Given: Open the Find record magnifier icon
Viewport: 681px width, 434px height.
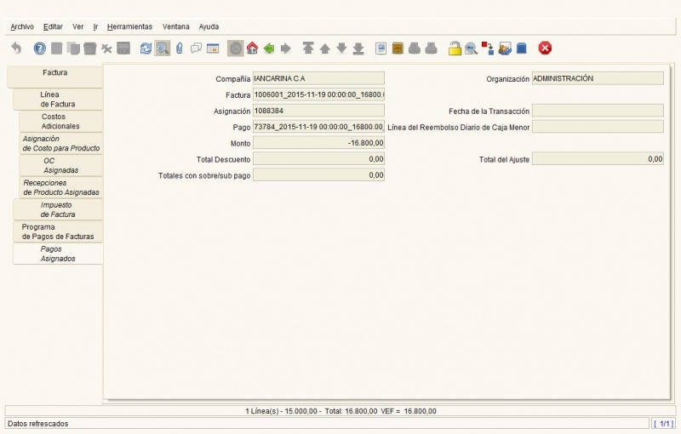Looking at the screenshot, I should 163,49.
